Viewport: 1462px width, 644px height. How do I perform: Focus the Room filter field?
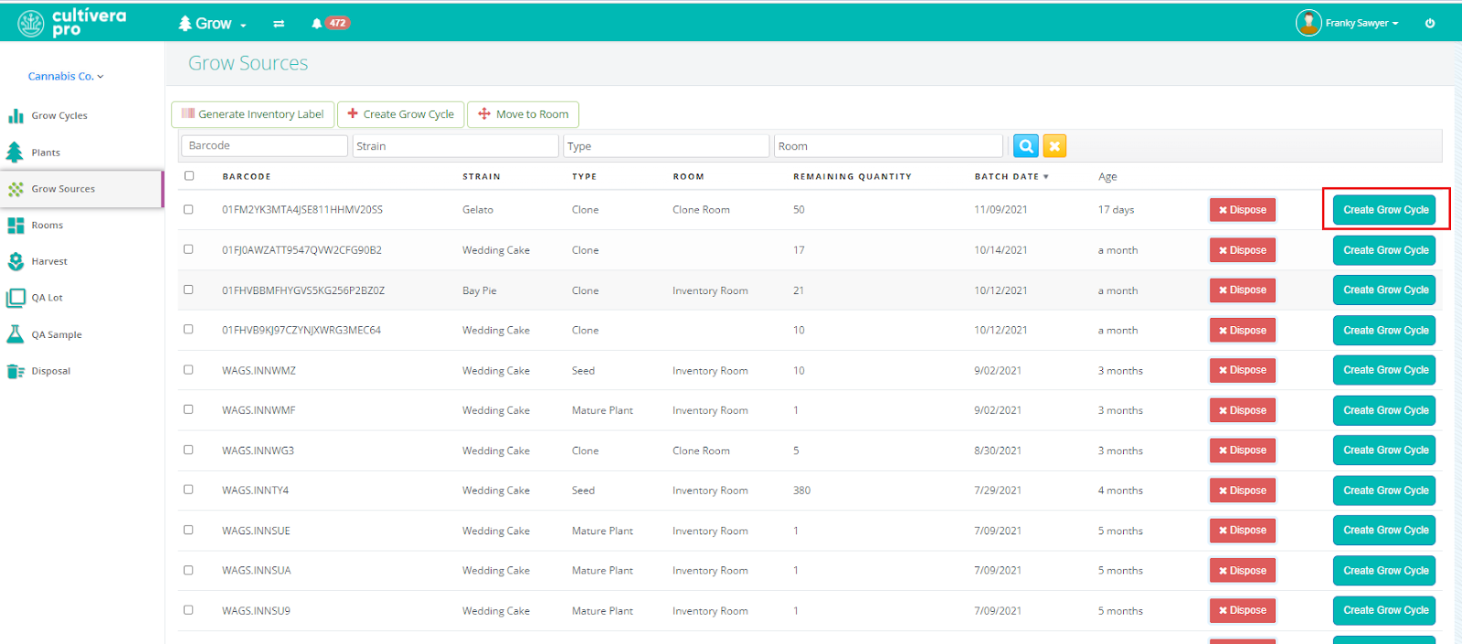click(888, 146)
